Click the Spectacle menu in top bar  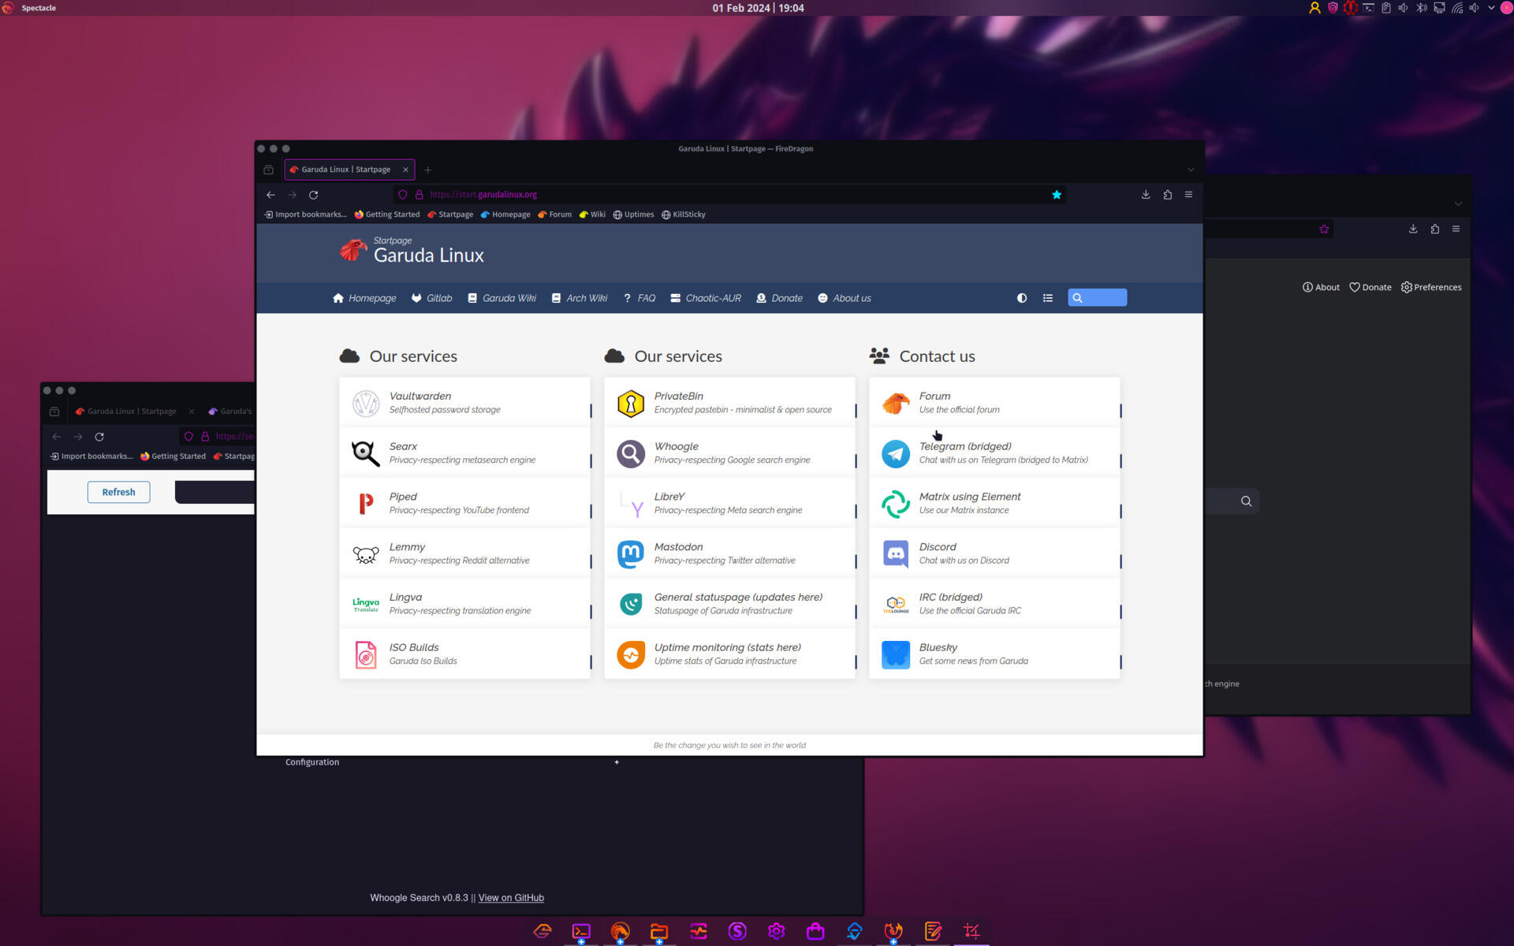click(39, 8)
